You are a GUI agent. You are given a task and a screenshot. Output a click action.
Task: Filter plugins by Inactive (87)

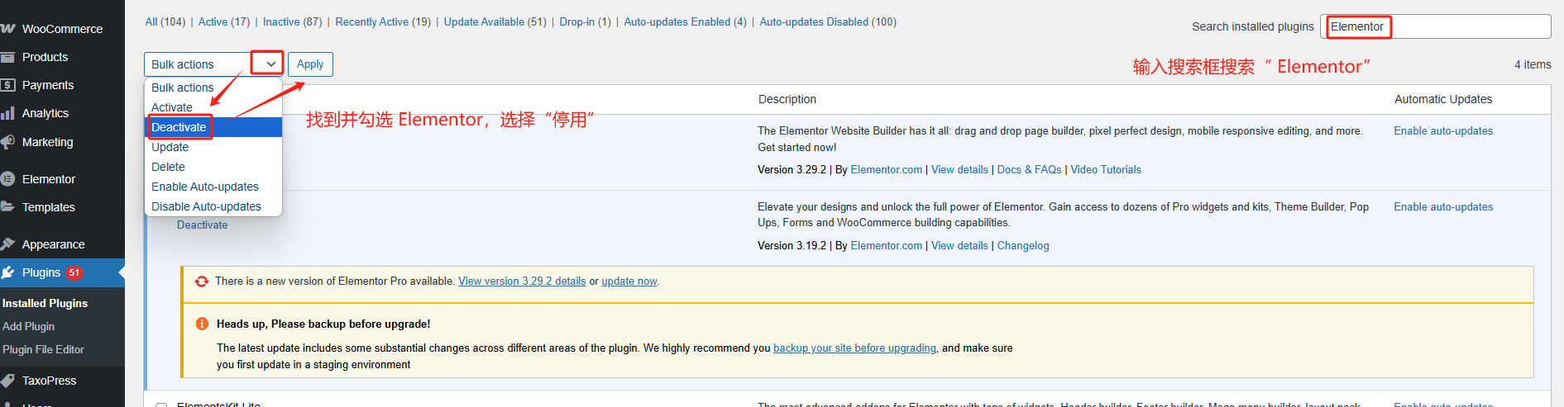click(x=293, y=21)
